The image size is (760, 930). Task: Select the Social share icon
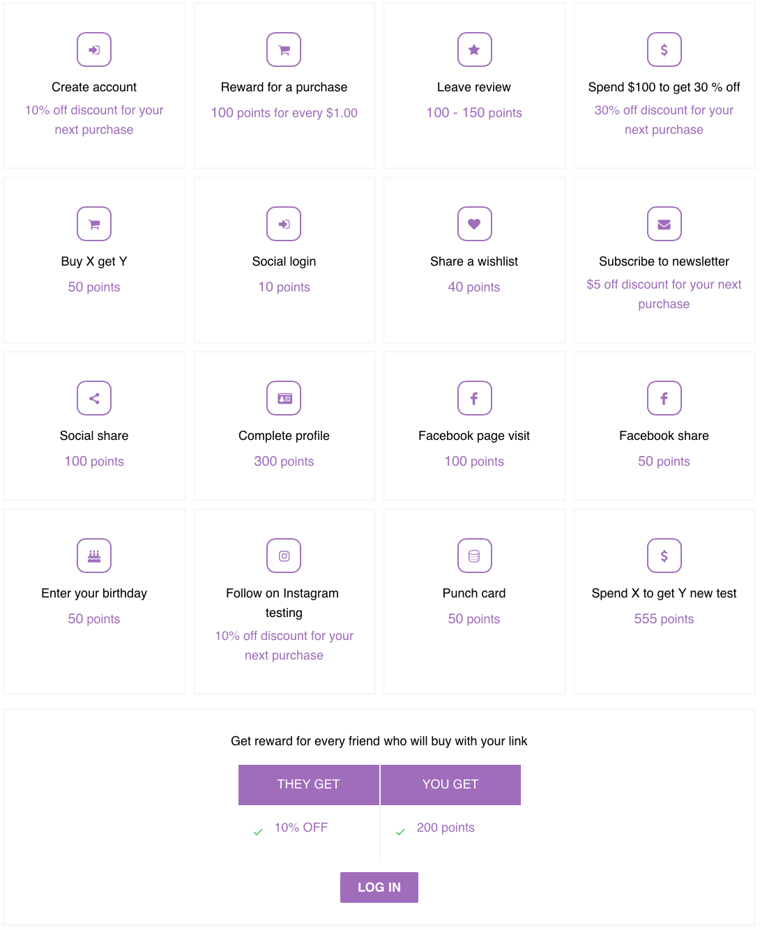94,398
